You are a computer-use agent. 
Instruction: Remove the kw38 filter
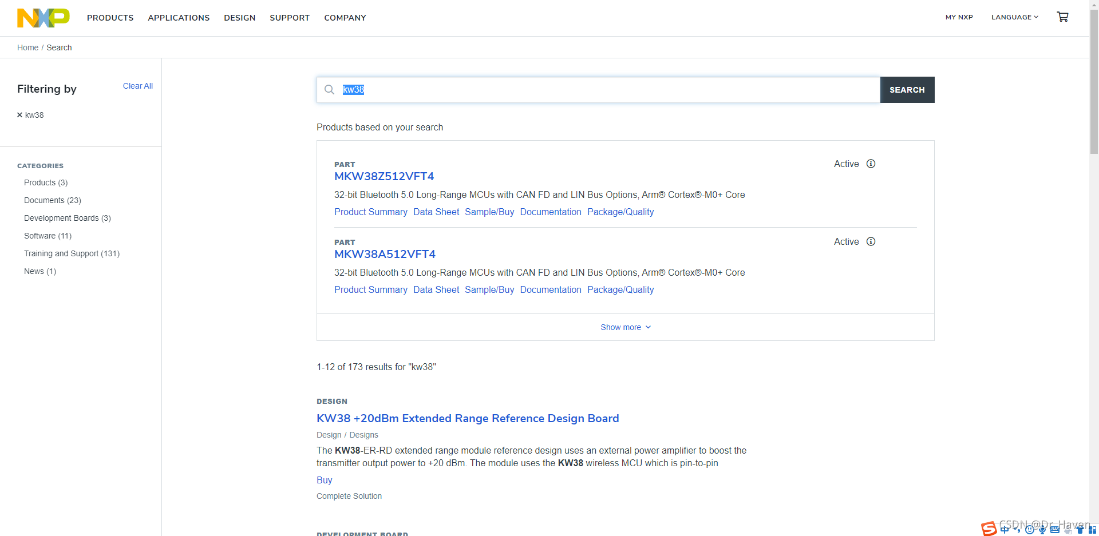pyautogui.click(x=19, y=115)
